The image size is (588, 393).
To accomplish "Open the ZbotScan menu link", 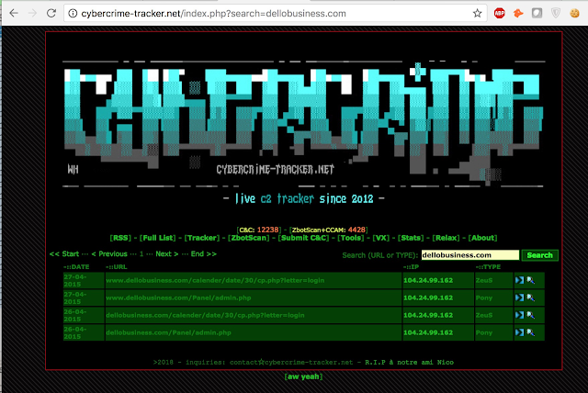I will pyautogui.click(x=249, y=238).
